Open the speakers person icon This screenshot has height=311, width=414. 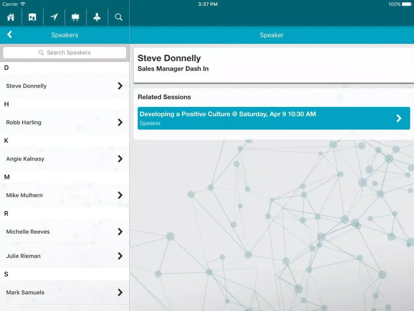click(97, 17)
